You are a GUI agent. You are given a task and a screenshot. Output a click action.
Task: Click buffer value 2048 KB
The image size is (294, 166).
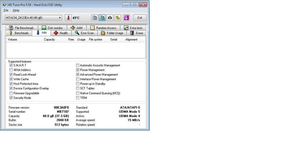(x=62, y=120)
